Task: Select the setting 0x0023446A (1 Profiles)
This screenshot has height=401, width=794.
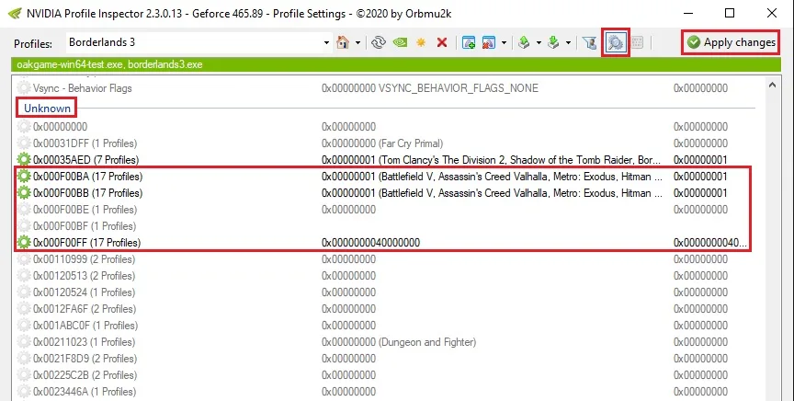Action: click(x=85, y=392)
